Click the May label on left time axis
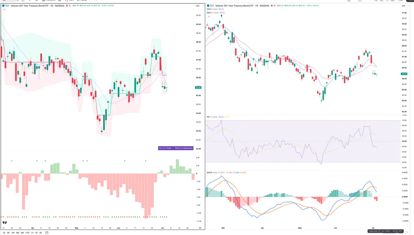The width and height of the screenshot is (414, 235). pos(77,228)
